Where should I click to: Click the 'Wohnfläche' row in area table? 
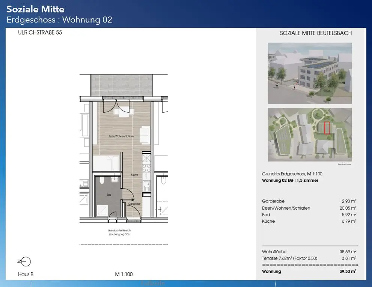pyautogui.click(x=309, y=252)
